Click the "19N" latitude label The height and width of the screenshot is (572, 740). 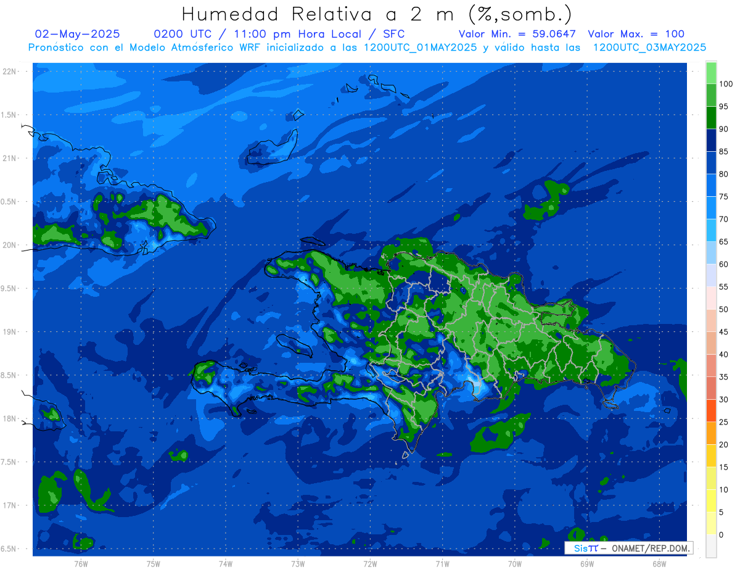click(x=9, y=332)
